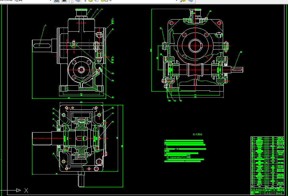
Task: Click the UCS icon X axis label
Action: click(26, 190)
